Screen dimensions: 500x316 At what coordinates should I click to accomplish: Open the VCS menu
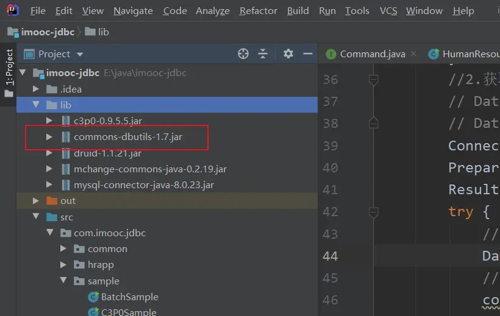pos(388,11)
